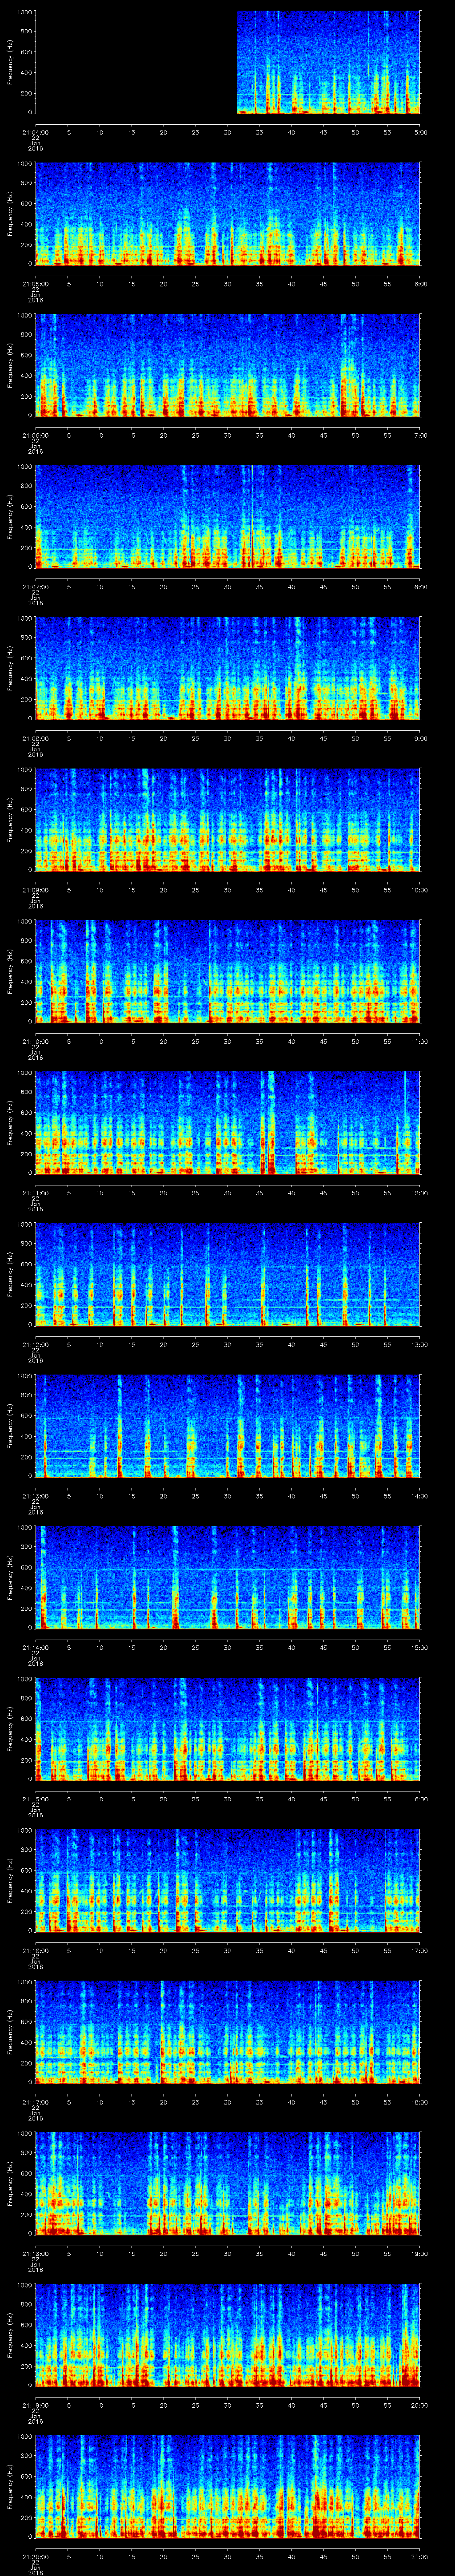Click the 21:15:00 time axis label
The width and height of the screenshot is (455, 2576).
(x=35, y=1800)
